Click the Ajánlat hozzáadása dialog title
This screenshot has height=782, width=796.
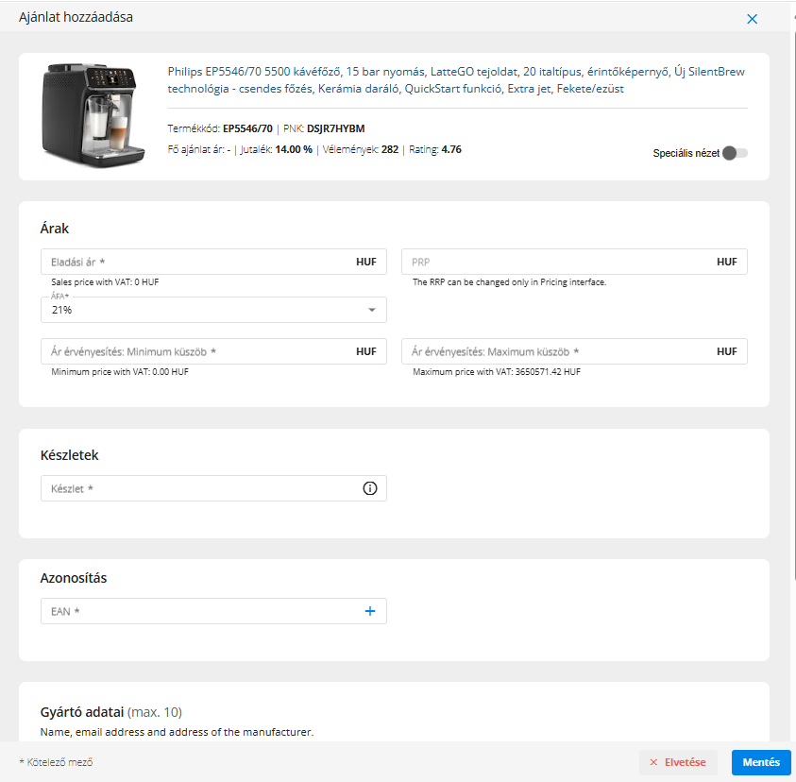click(76, 17)
